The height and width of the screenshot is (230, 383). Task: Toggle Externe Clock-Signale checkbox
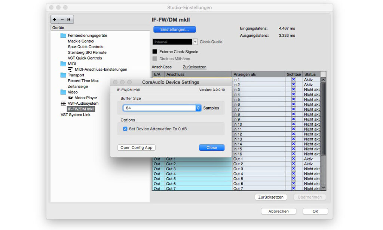pyautogui.click(x=154, y=52)
